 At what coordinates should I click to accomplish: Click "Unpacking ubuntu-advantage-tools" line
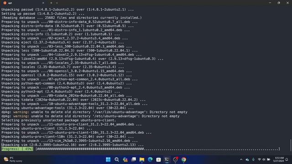[68, 108]
